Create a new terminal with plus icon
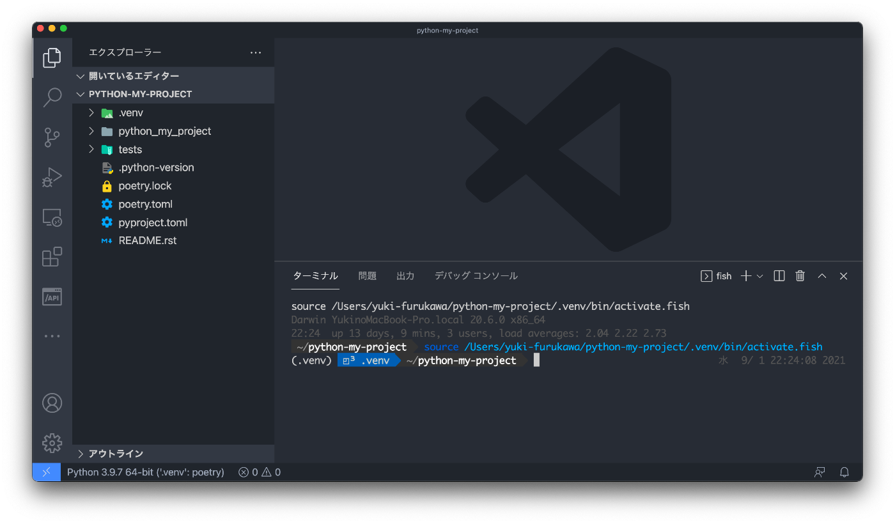 click(745, 276)
